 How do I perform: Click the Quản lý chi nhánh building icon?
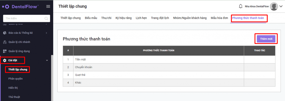point(5,42)
